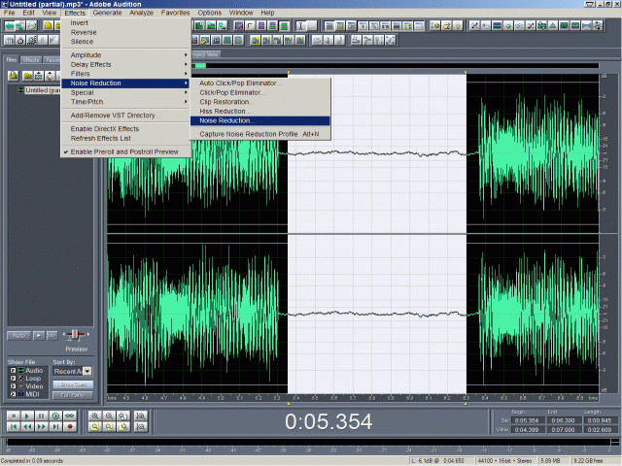Click Zoom Out Vertically icon

(x=140, y=427)
